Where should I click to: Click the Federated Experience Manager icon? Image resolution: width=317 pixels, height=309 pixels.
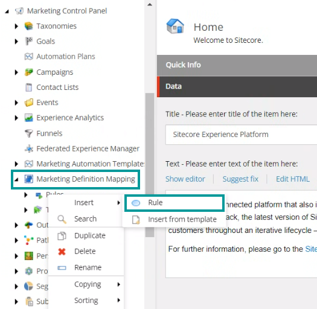29,148
